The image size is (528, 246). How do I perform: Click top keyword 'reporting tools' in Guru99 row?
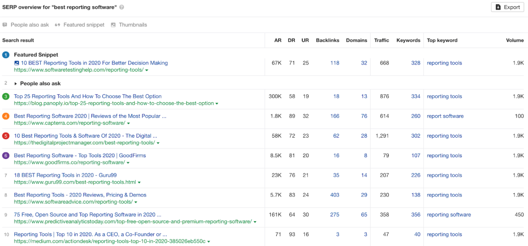[x=444, y=175]
